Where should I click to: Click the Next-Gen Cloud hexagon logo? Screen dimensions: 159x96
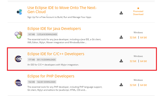tap(19, 12)
